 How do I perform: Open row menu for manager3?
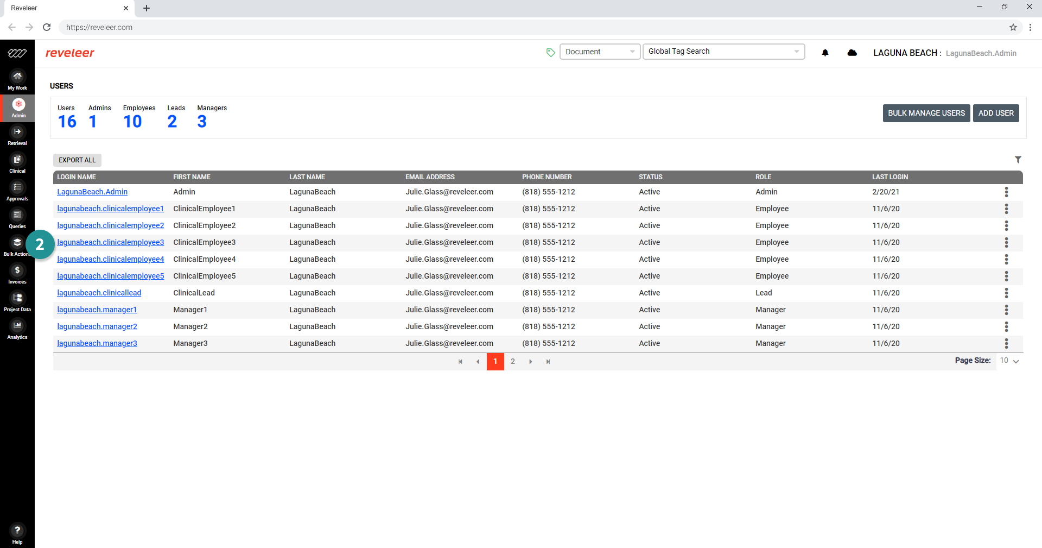[1006, 343]
